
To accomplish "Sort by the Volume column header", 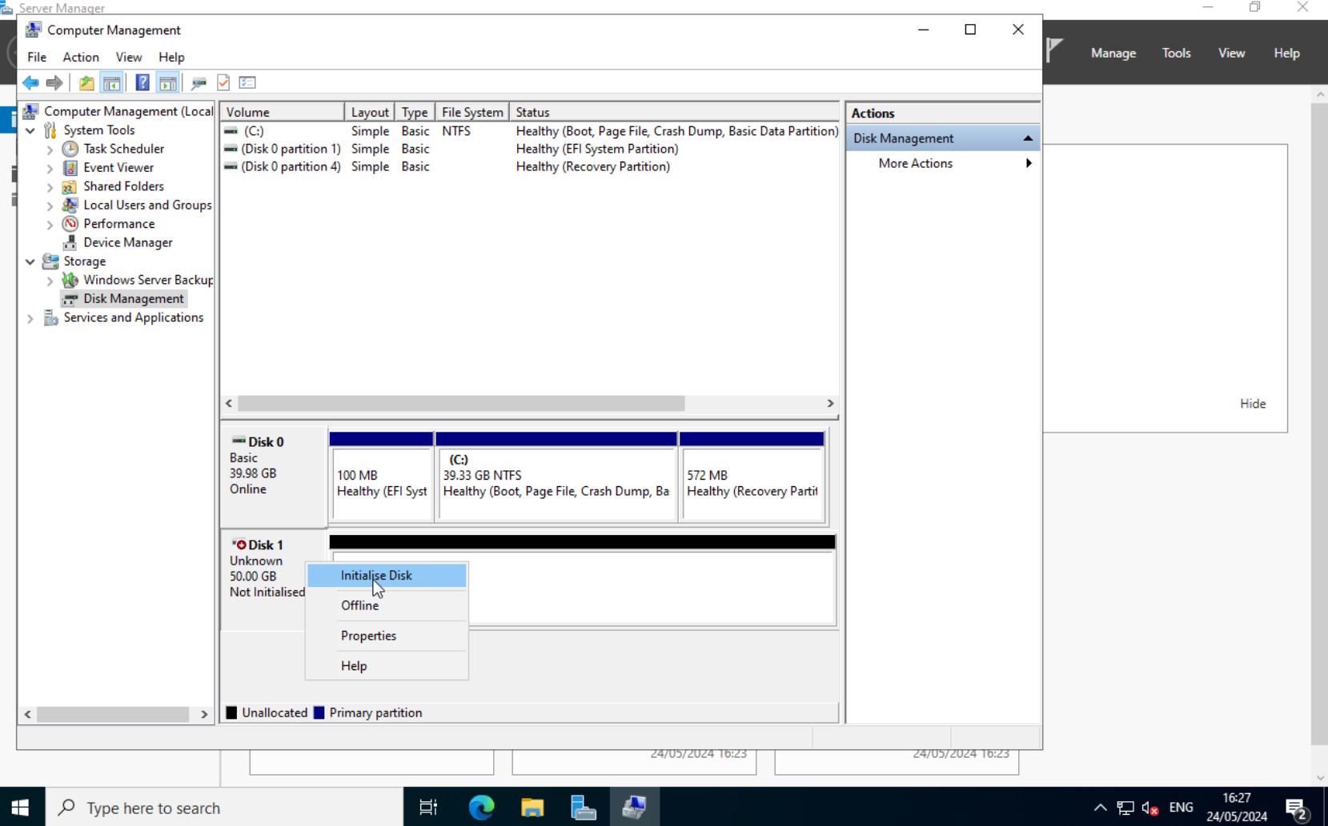I will coord(283,112).
